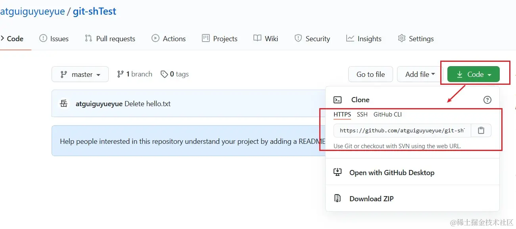Click the Projects board icon
Image resolution: width=516 pixels, height=229 pixels.
(x=205, y=38)
